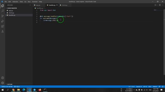Open the View menu
The width and height of the screenshot is (165, 92).
21,2
